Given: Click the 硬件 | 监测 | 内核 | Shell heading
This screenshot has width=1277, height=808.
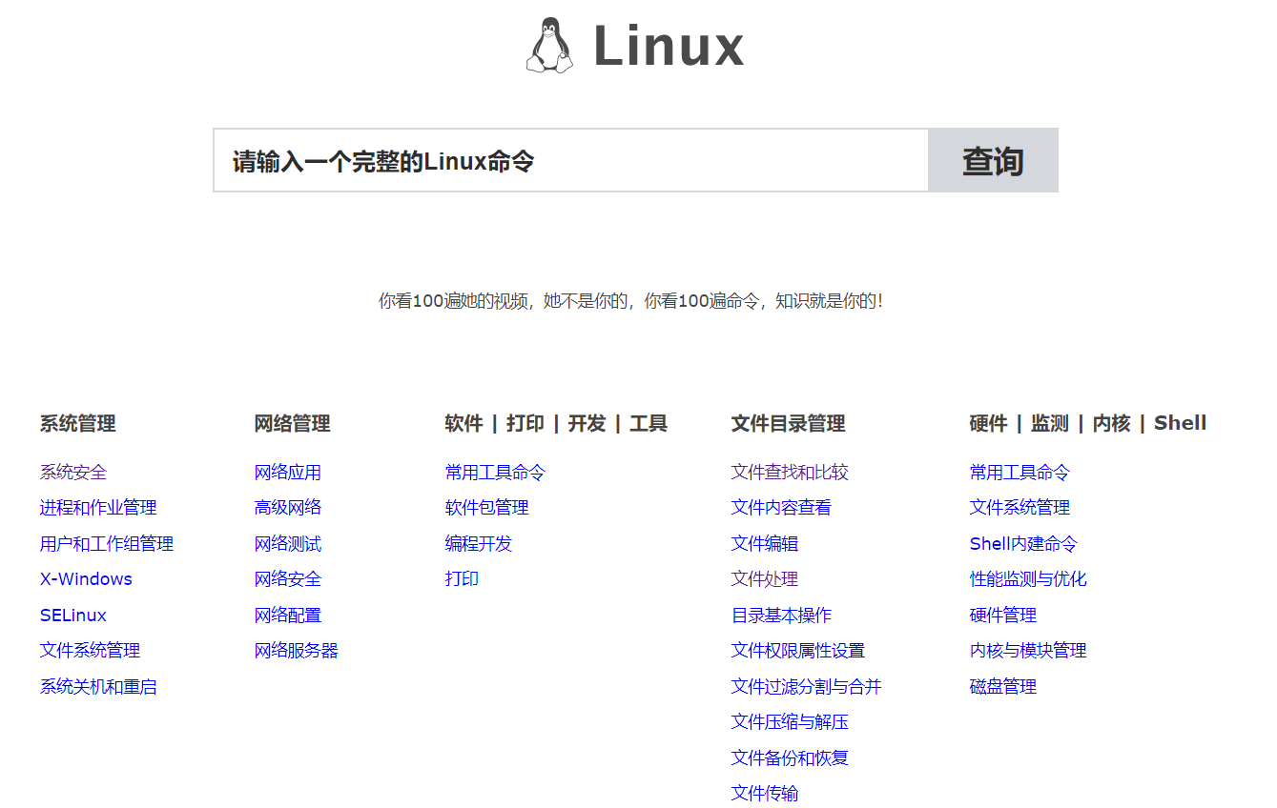Looking at the screenshot, I should click(1088, 423).
